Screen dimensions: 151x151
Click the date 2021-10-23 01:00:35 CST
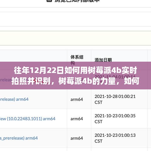tap(115, 119)
